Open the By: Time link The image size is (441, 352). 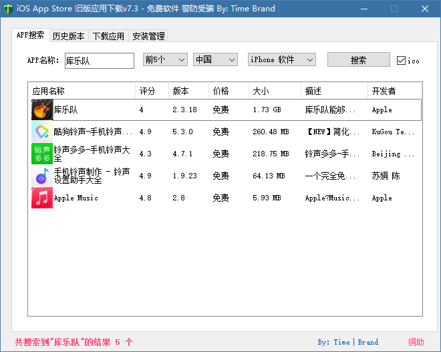pyautogui.click(x=334, y=342)
